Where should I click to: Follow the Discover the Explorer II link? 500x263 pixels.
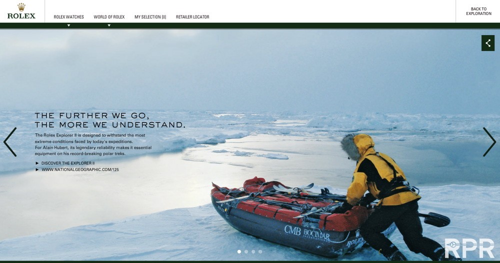68,163
